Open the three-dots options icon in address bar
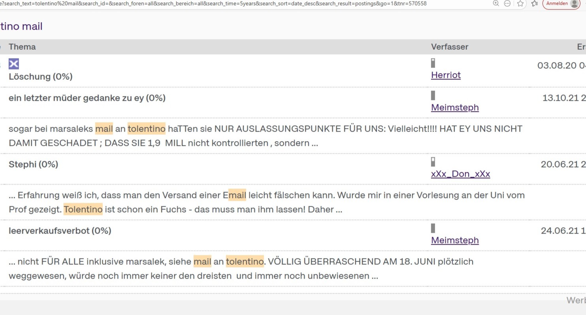The height and width of the screenshot is (315, 586). point(507,4)
